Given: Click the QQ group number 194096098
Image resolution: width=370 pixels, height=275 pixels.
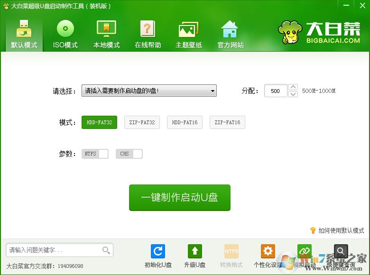Looking at the screenshot, I should [x=71, y=266].
